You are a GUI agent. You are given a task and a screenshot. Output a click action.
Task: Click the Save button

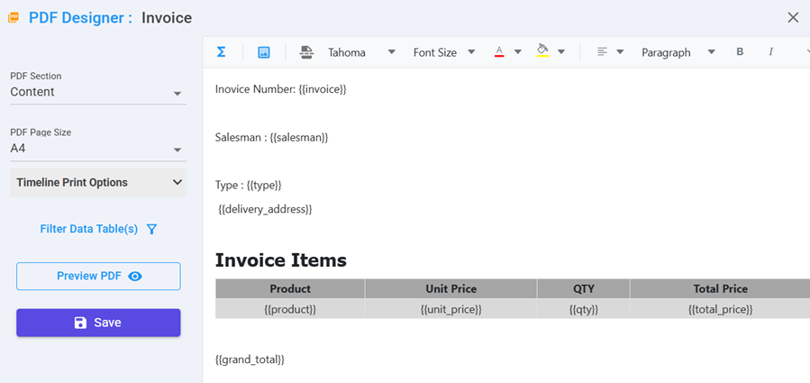(x=98, y=323)
